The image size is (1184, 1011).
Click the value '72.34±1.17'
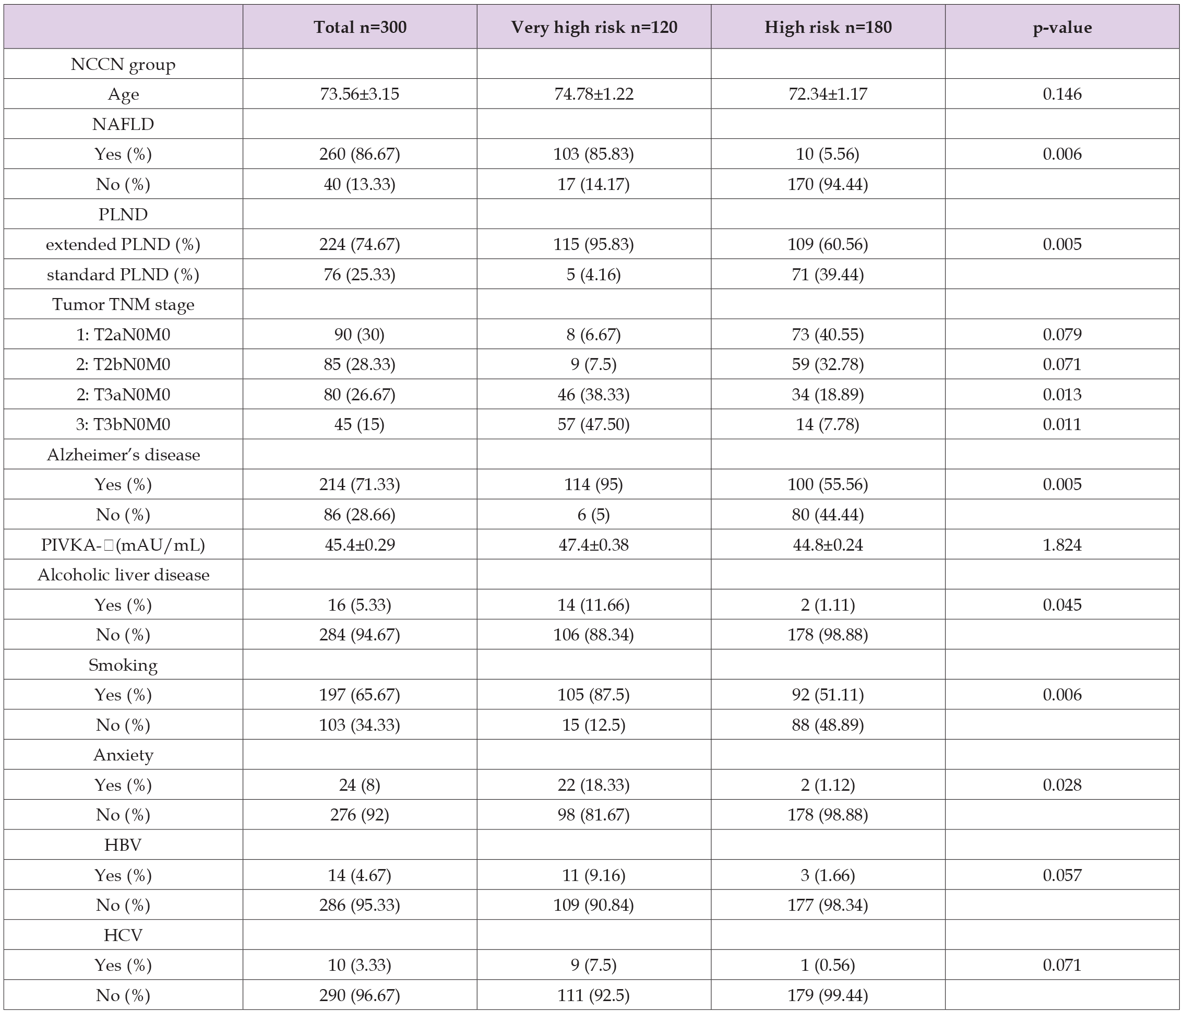point(828,94)
